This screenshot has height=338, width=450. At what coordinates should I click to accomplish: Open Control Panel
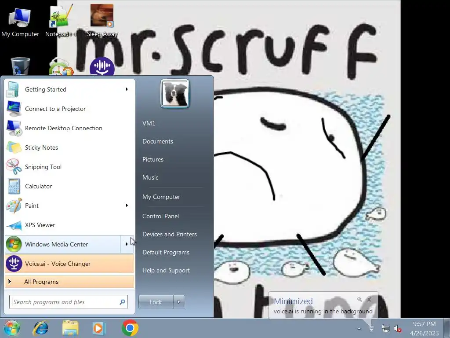[160, 216]
